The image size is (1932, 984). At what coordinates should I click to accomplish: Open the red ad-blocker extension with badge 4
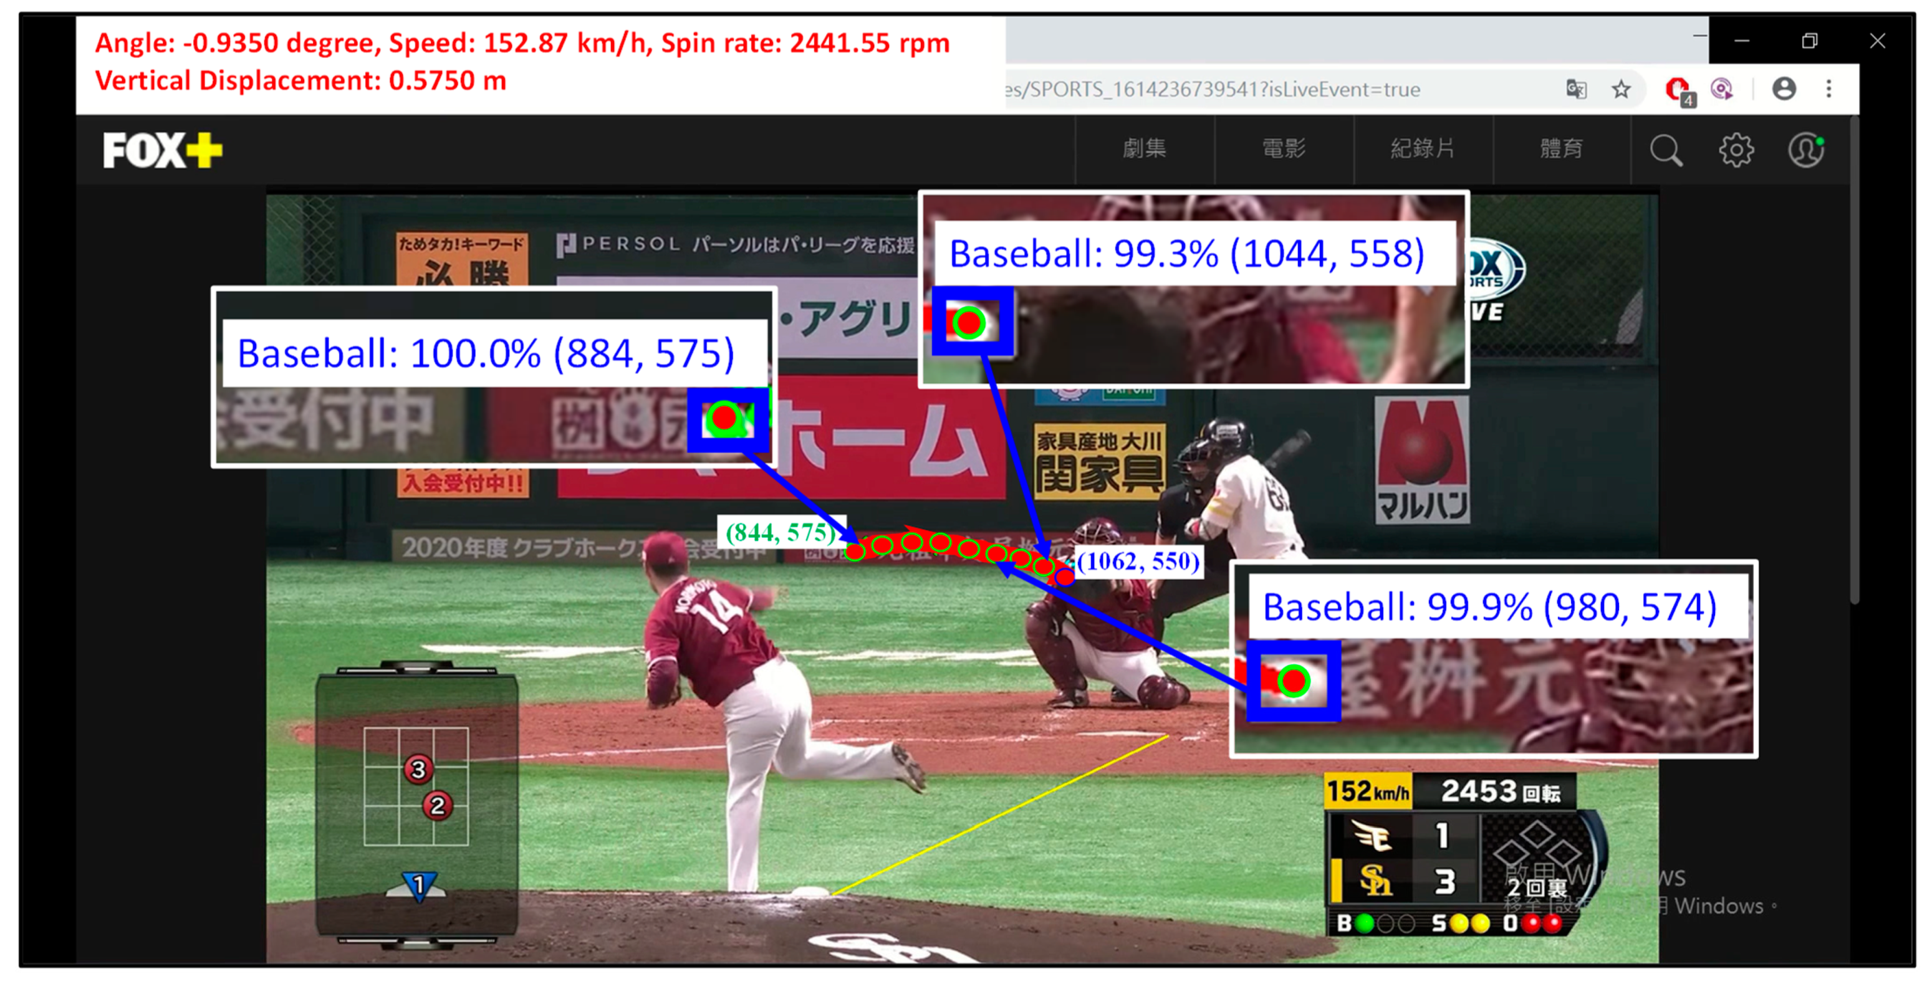coord(1678,90)
